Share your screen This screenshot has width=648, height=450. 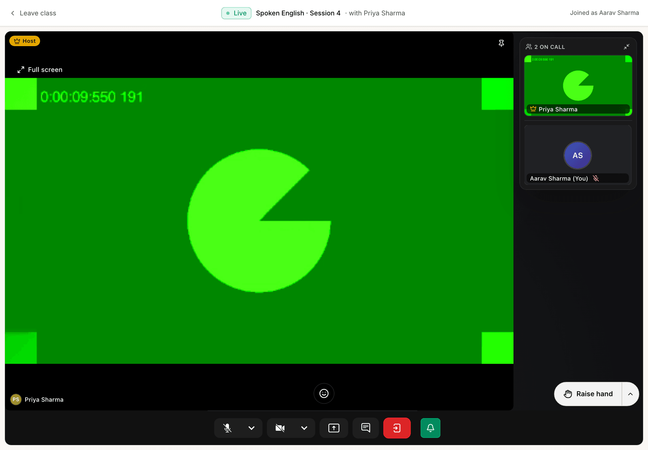[334, 428]
